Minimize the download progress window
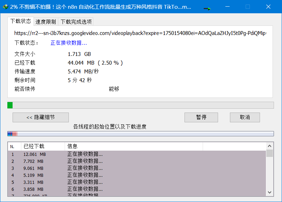This screenshot has width=282, height=202. (x=227, y=7)
